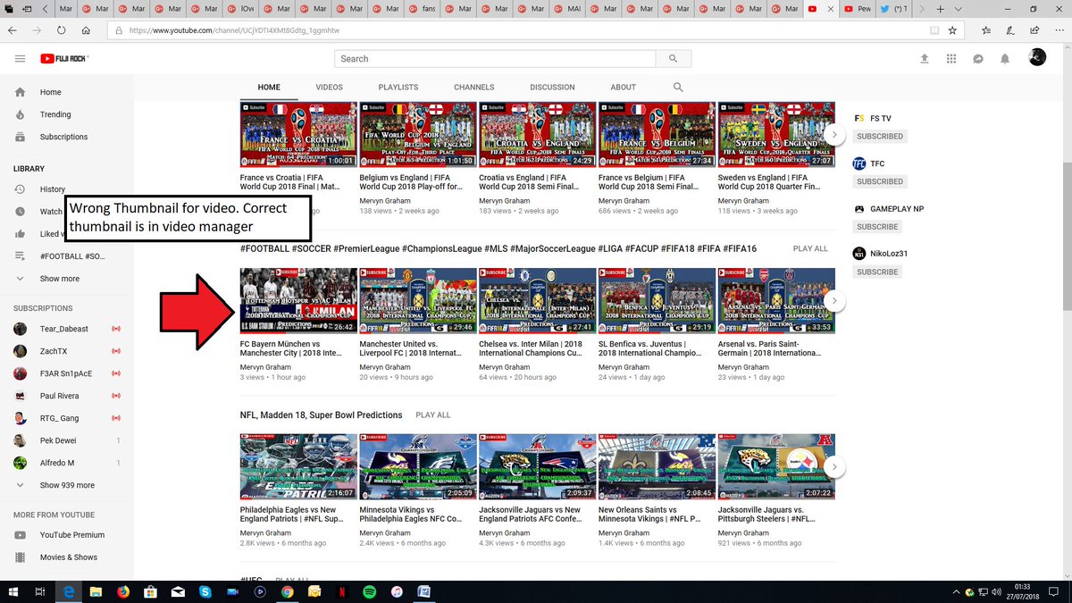1072x603 pixels.
Task: Click SUBSCRIBED button under TFC
Action: click(880, 181)
